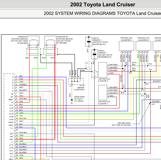Click pin row "4 RED/BLU"
161x160 pixels.
(21, 84)
